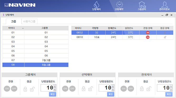The width and height of the screenshot is (176, 98).
Task: Click the 현재온도 column header
Action: pos(112,28)
